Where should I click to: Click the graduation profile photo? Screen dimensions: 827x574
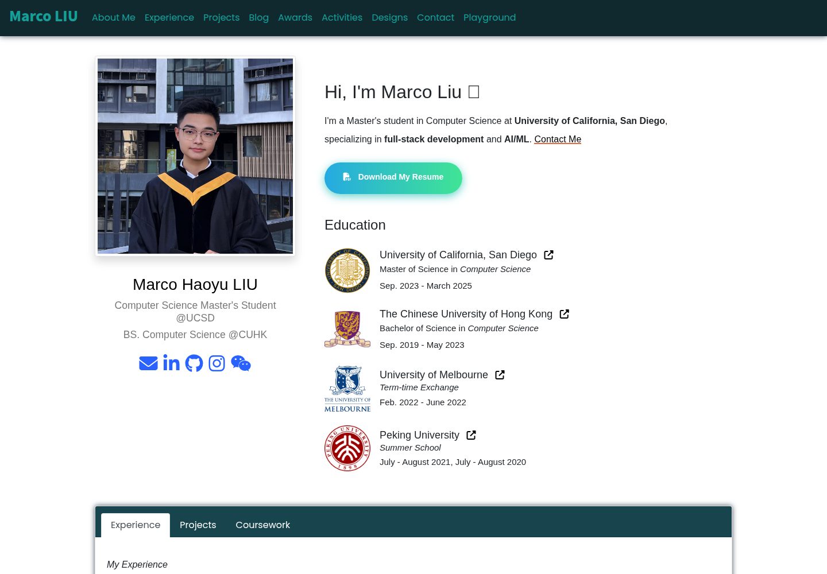point(195,156)
